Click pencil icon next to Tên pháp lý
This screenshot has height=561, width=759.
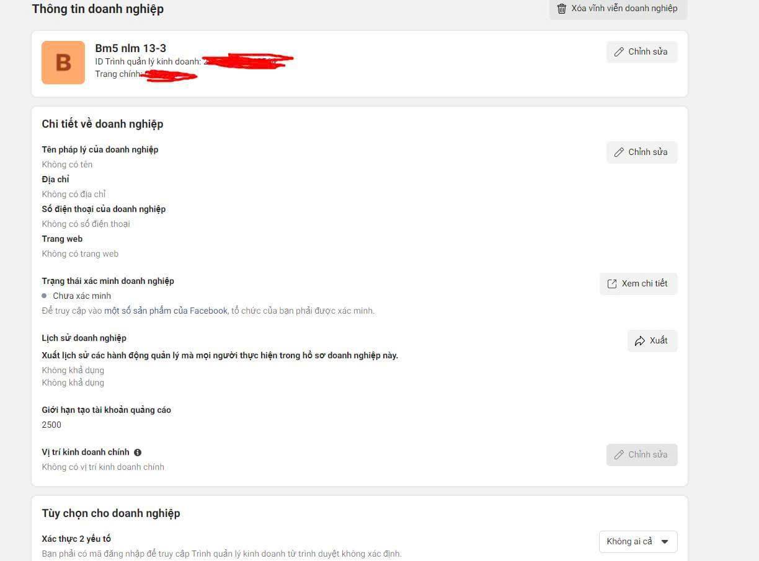619,152
